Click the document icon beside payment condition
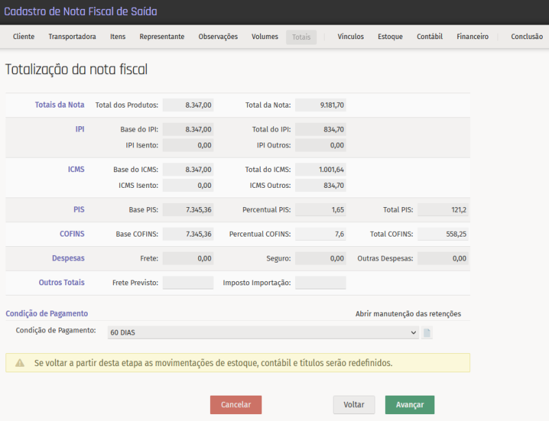Image resolution: width=549 pixels, height=421 pixels. pos(427,333)
